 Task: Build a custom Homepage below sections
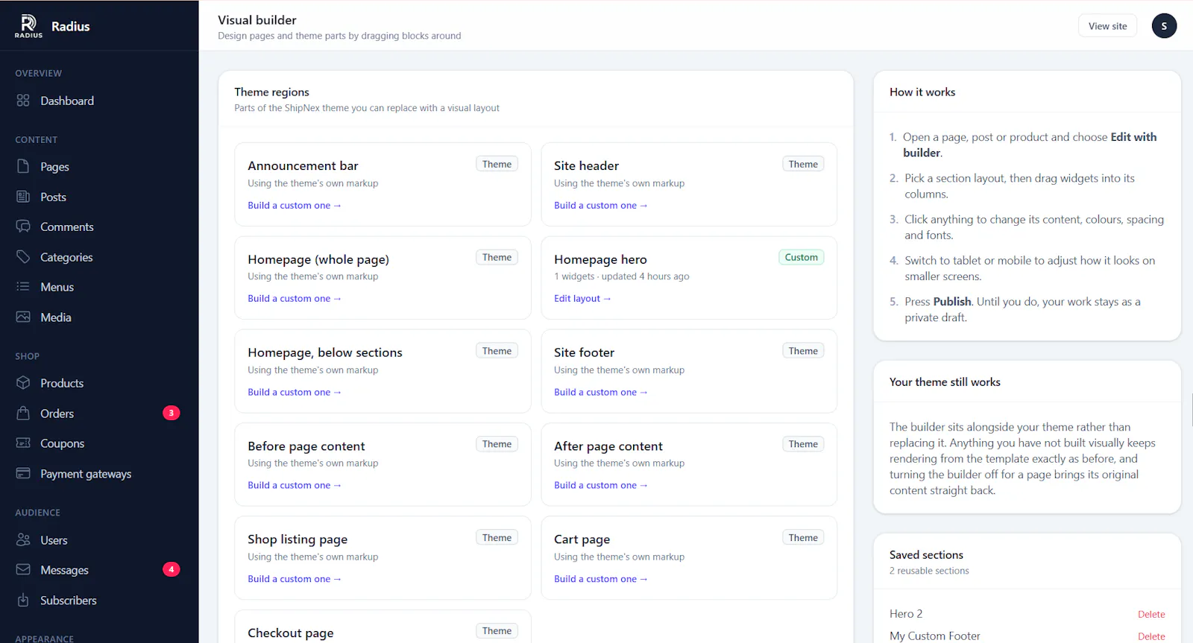coord(295,393)
